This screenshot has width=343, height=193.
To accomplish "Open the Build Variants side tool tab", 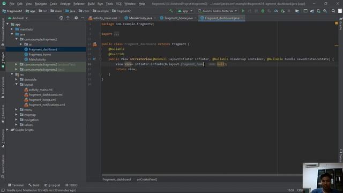I will (x=3, y=87).
